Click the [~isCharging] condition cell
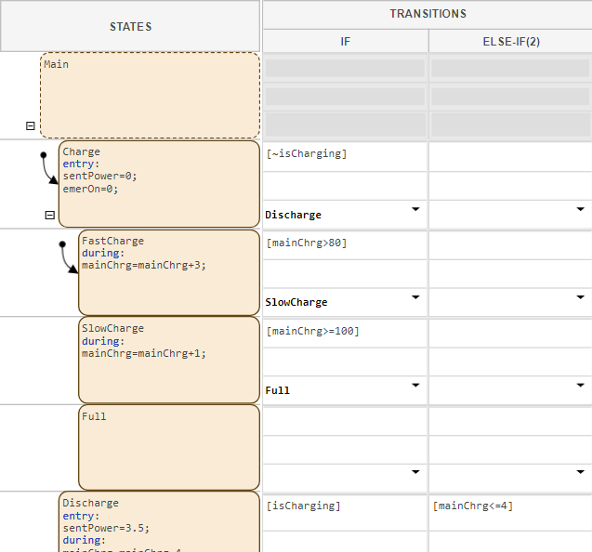The image size is (592, 552). coord(345,154)
